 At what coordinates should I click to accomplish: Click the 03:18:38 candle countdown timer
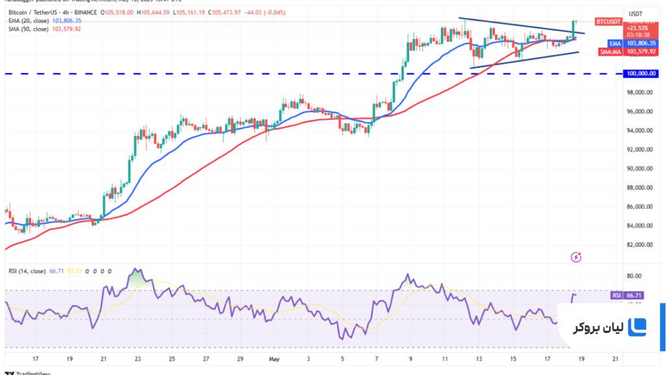[639, 35]
